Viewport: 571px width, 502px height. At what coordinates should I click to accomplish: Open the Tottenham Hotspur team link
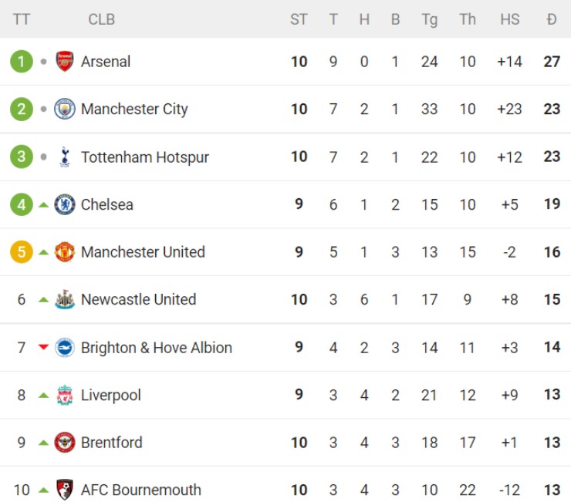(144, 157)
